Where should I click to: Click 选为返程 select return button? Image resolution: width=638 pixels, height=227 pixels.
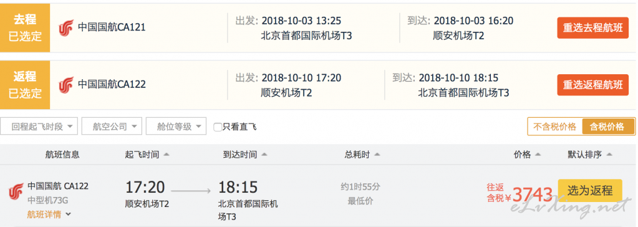pos(590,191)
